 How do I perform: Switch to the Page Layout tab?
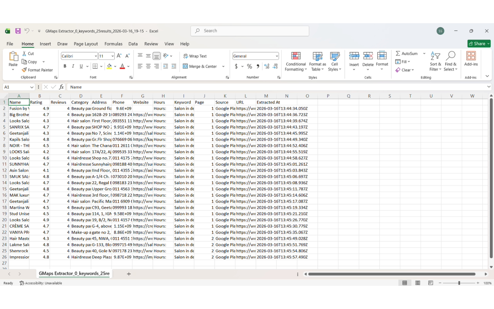86,44
